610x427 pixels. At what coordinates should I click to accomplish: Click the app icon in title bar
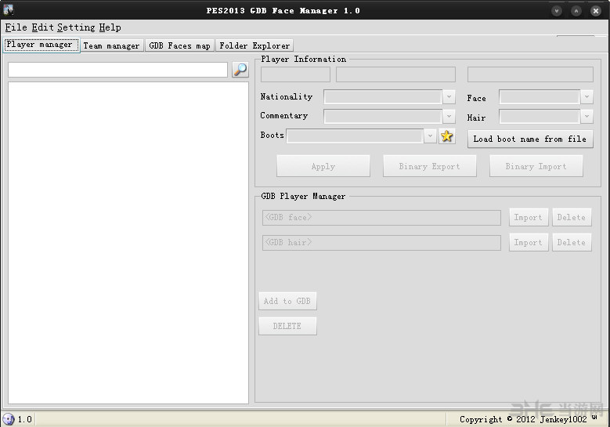8,9
